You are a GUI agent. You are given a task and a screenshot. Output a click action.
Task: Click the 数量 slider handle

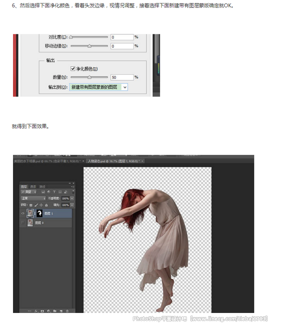pyautogui.click(x=89, y=77)
